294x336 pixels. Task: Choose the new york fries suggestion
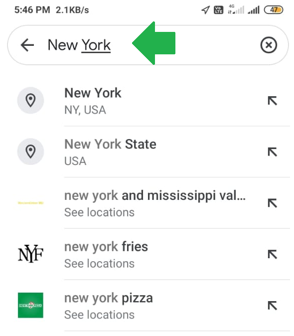coord(148,254)
